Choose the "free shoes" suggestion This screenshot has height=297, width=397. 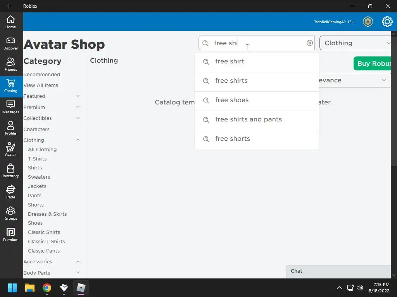pos(257,100)
